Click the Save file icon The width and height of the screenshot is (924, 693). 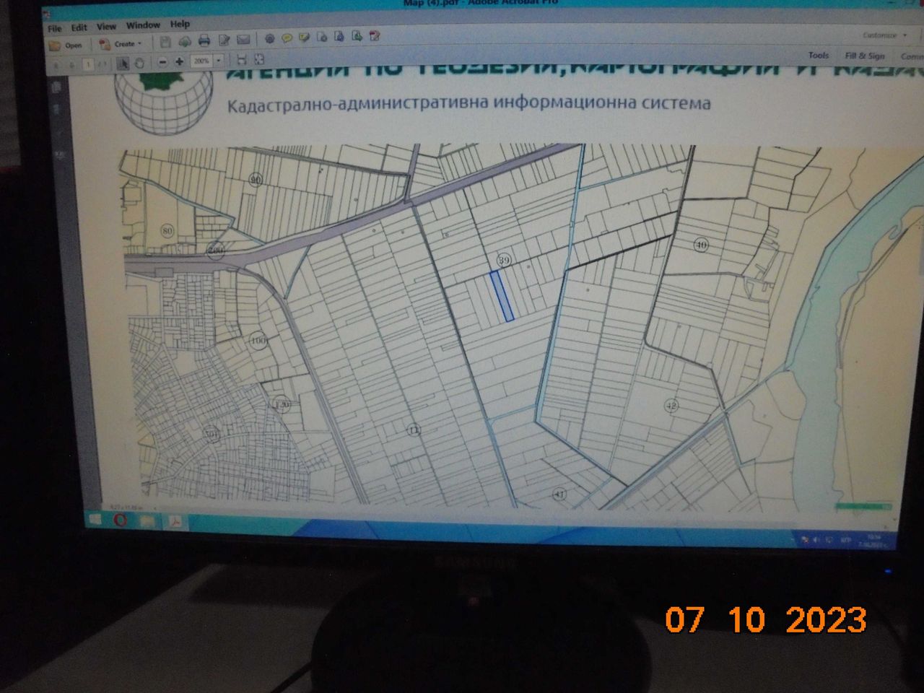point(165,42)
